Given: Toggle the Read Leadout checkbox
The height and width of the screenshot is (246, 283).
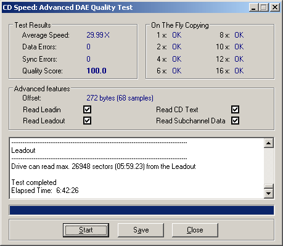Looking at the screenshot, I should (87, 120).
